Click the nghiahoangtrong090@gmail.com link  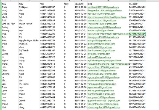point(104,61)
